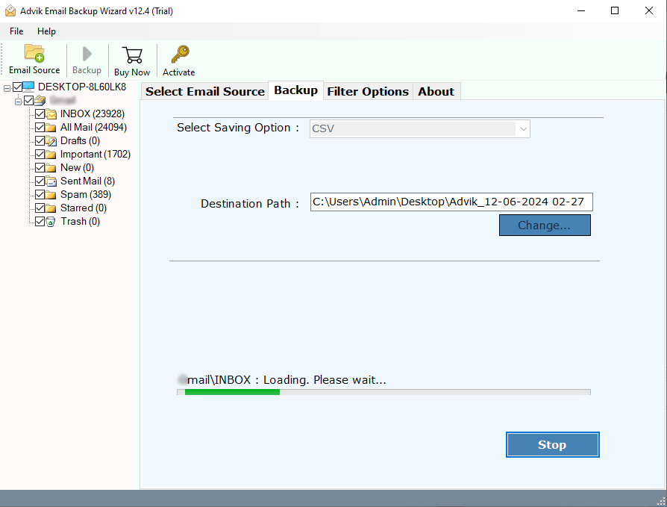This screenshot has height=507, width=667.
Task: Uncheck the Important folder checkbox
Action: (x=40, y=154)
